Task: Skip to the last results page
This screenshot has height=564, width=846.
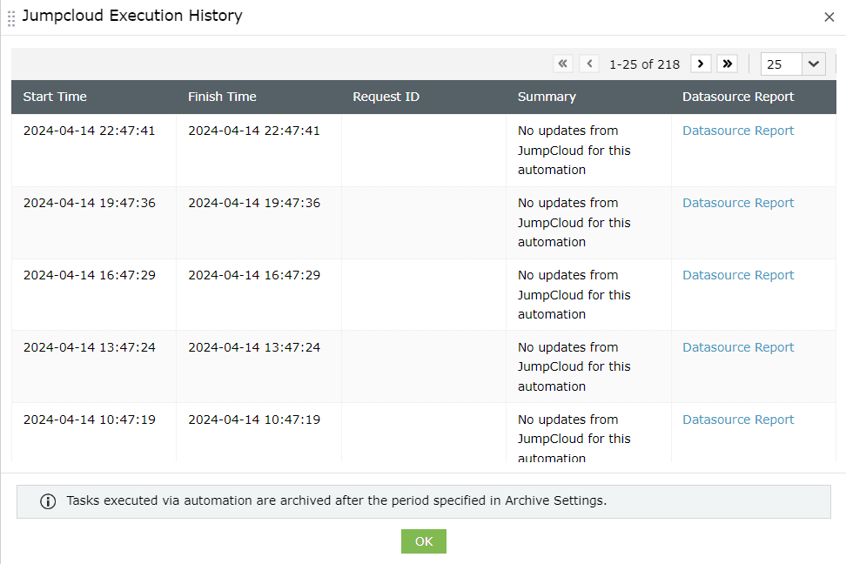Action: [x=727, y=64]
